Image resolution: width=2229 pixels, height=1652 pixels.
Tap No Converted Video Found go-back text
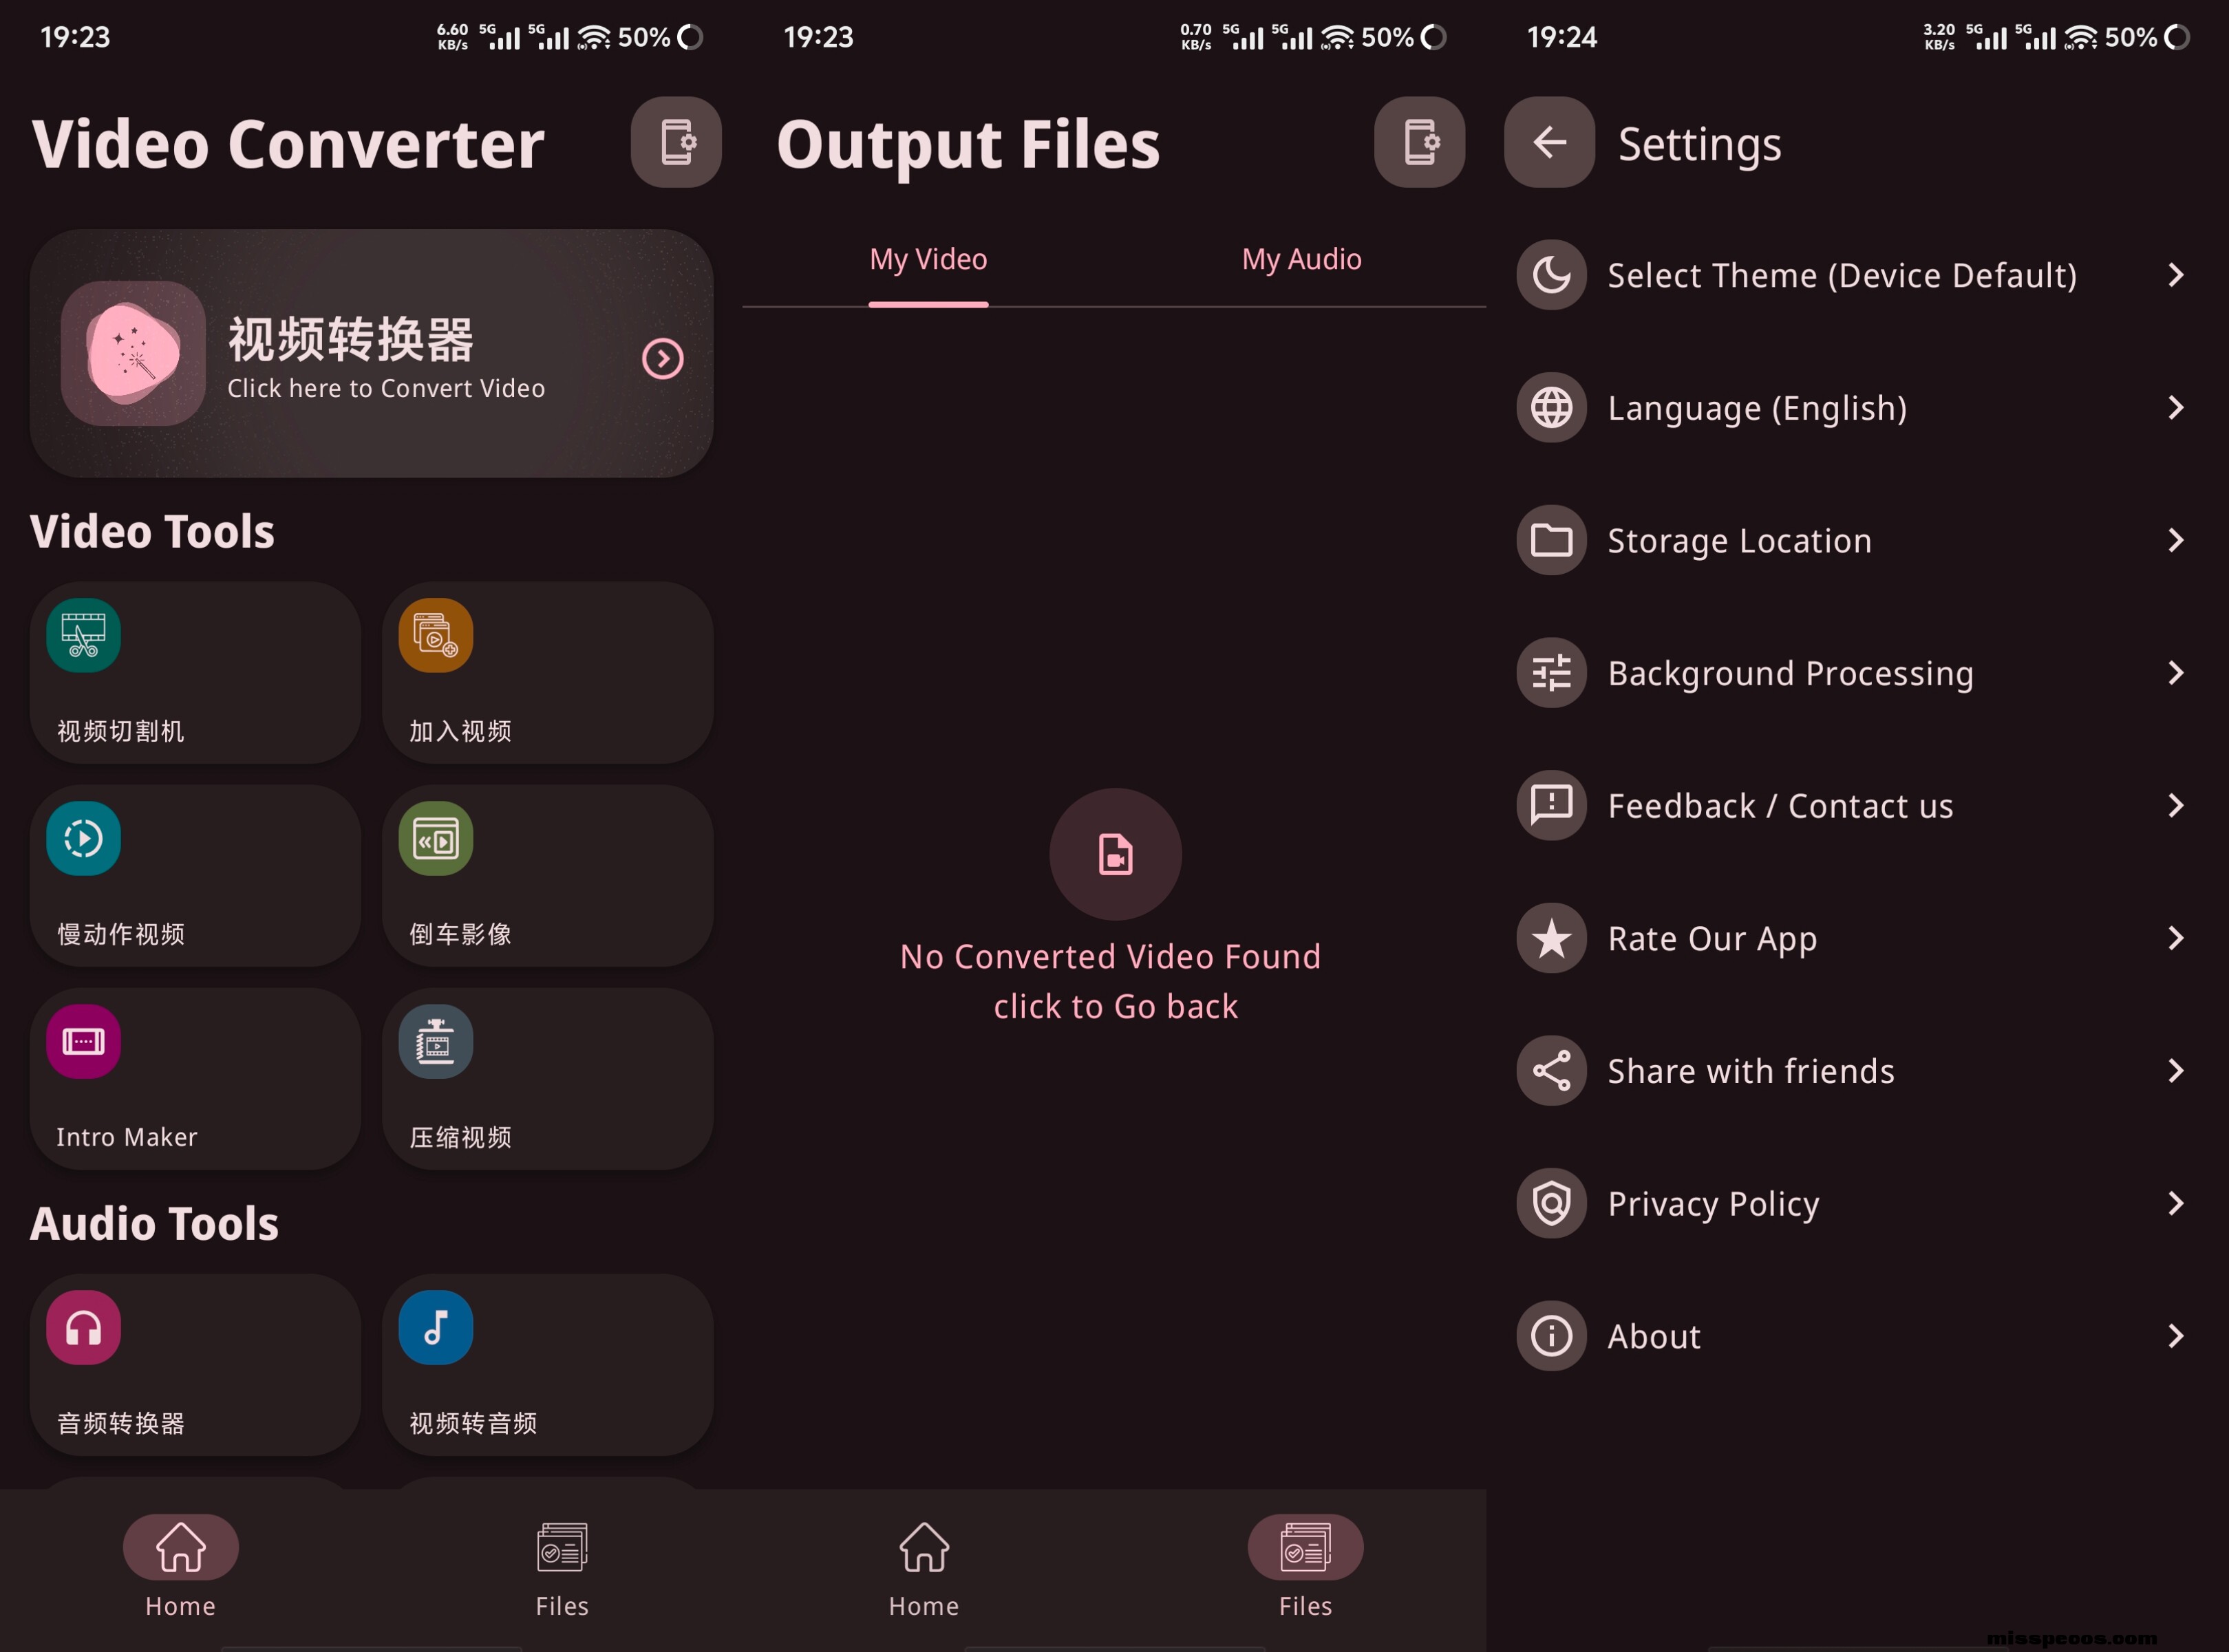[1114, 981]
